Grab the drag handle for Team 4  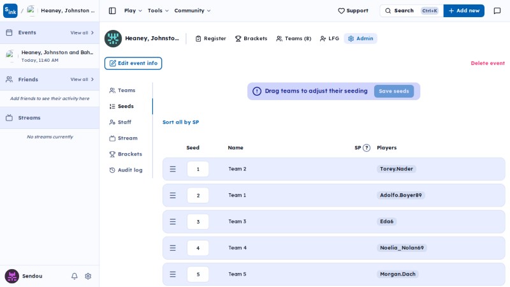point(173,248)
